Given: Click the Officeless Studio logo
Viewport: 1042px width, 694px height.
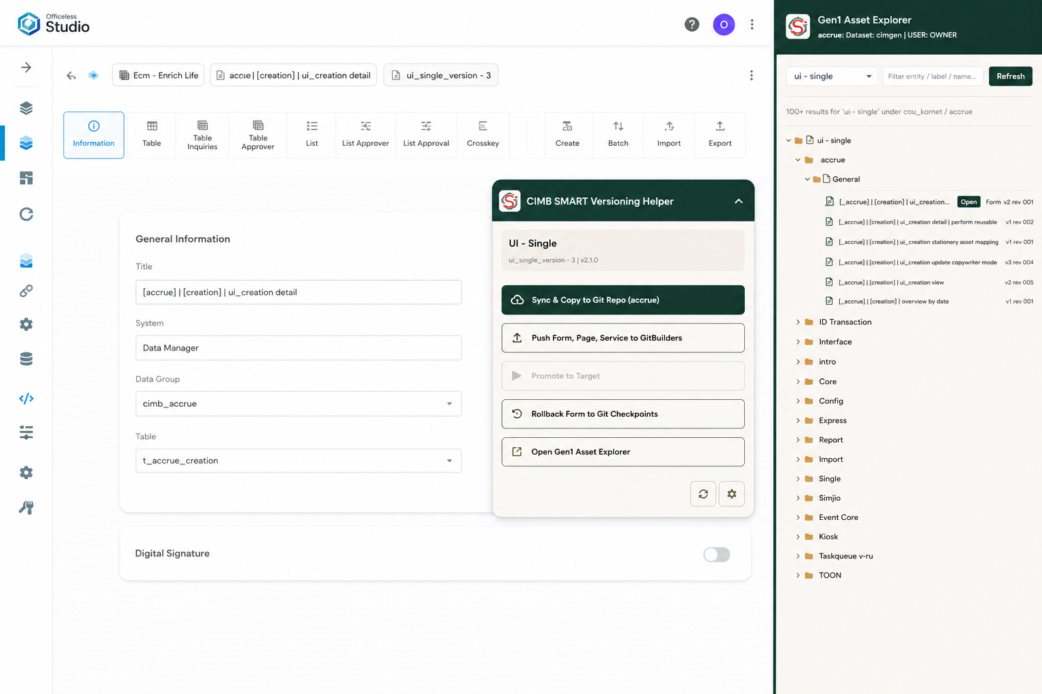Looking at the screenshot, I should pyautogui.click(x=54, y=24).
